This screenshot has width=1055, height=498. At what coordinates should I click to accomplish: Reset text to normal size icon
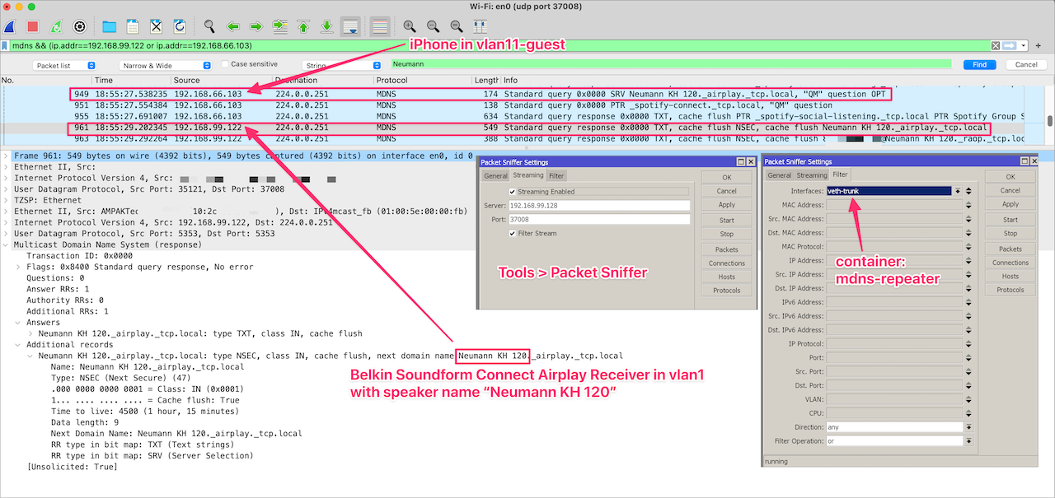(x=456, y=27)
